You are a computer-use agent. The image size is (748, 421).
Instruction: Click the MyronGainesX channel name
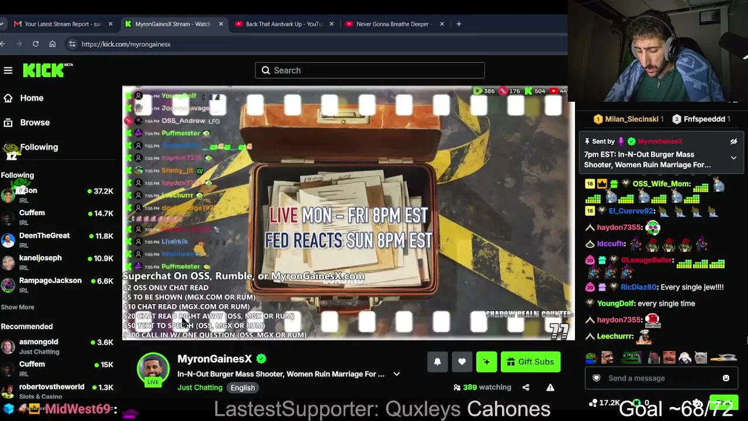[214, 359]
